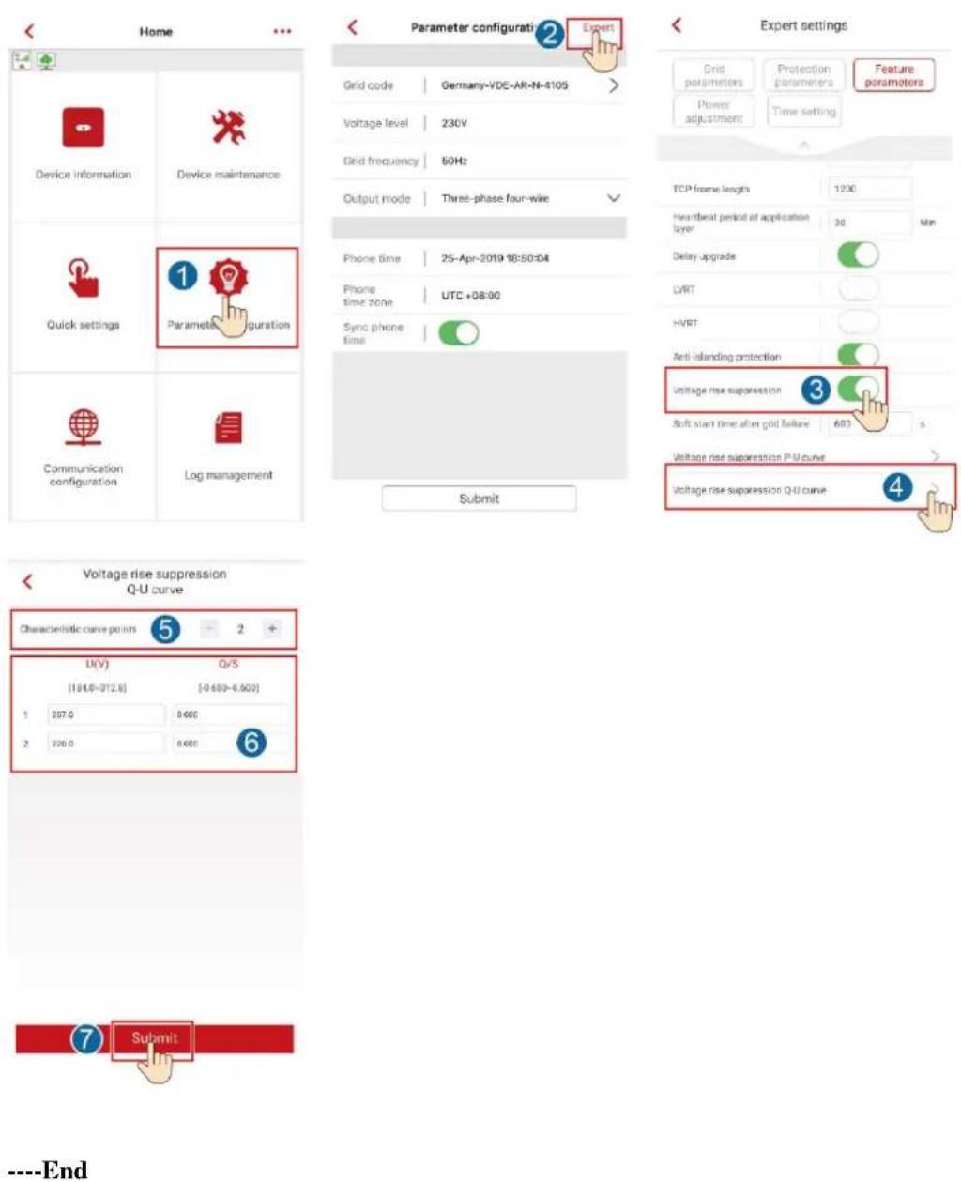Switch to Power adjustment tab
This screenshot has height=1182, width=961.
click(713, 112)
